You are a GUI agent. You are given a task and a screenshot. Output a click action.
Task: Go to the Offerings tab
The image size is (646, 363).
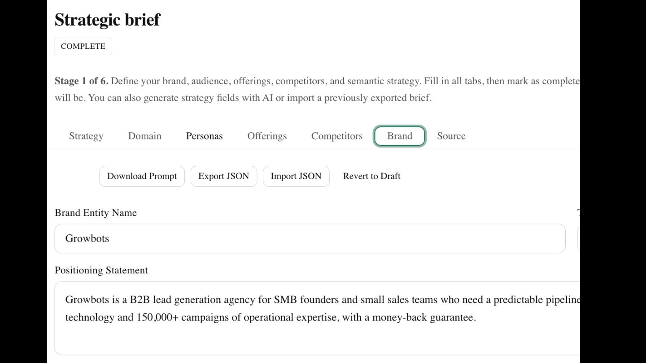tap(267, 136)
